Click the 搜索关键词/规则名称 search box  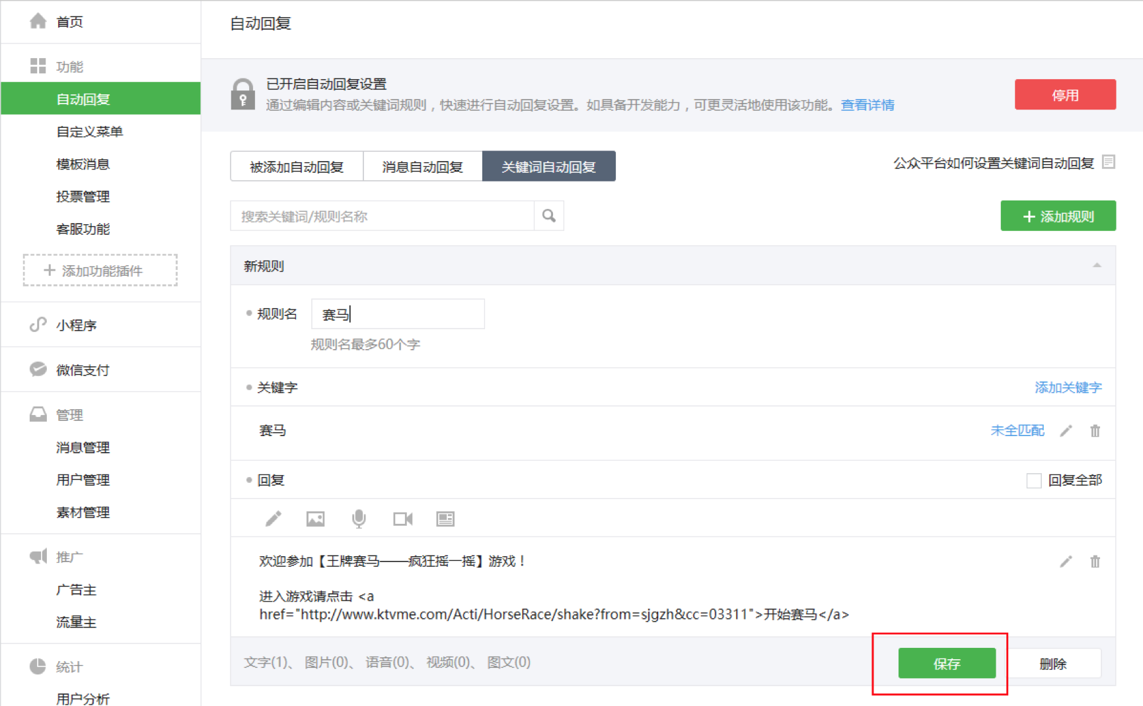pos(382,216)
